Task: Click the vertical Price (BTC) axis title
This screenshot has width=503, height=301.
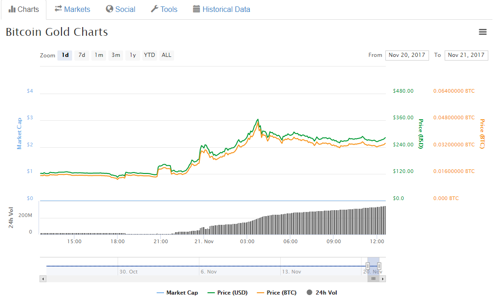Action: pyautogui.click(x=482, y=134)
